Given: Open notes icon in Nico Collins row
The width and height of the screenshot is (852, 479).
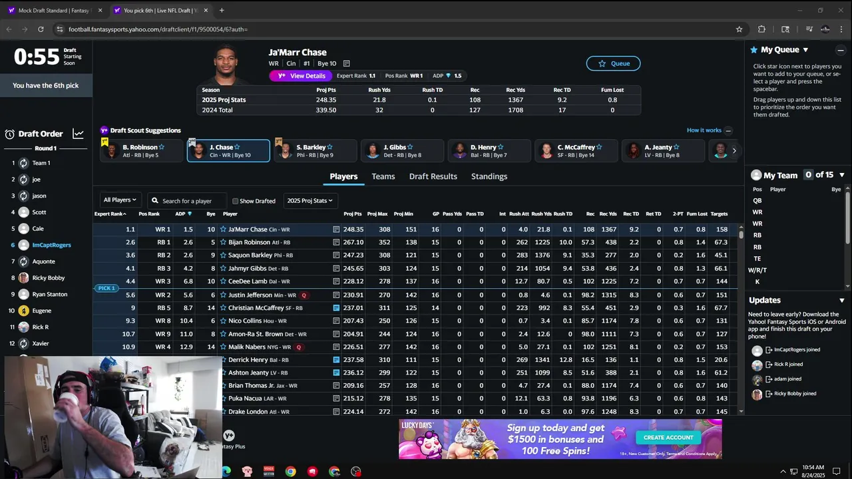Looking at the screenshot, I should 336,321.
